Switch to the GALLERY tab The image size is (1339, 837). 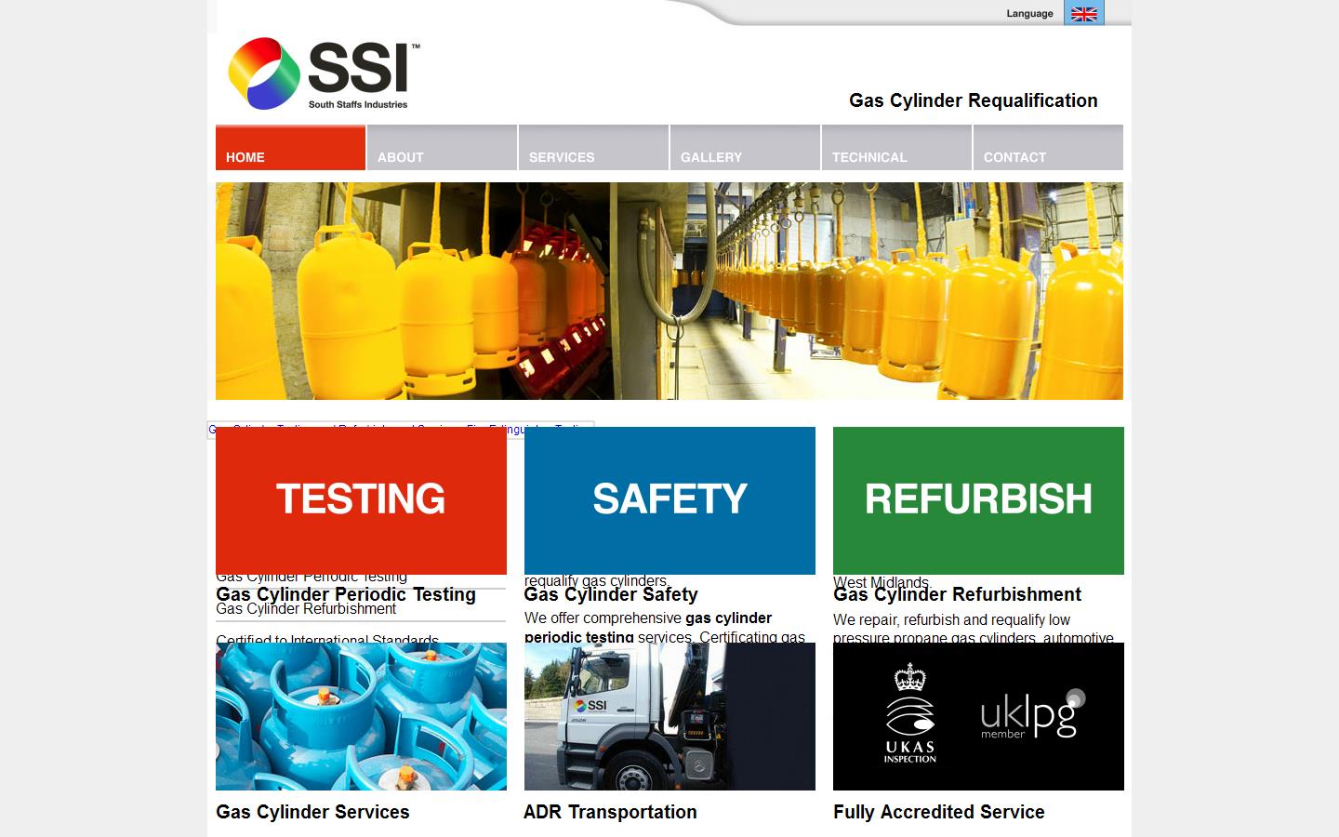(x=710, y=157)
